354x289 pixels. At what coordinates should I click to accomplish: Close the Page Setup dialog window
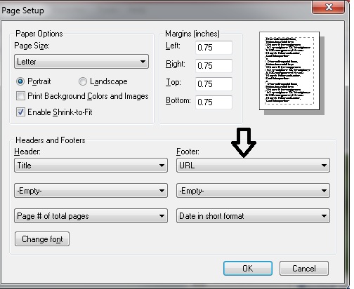click(x=329, y=7)
